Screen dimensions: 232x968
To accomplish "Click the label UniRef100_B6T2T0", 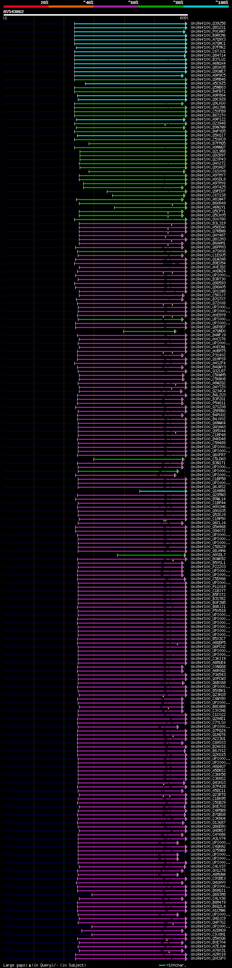I will point(208,116).
